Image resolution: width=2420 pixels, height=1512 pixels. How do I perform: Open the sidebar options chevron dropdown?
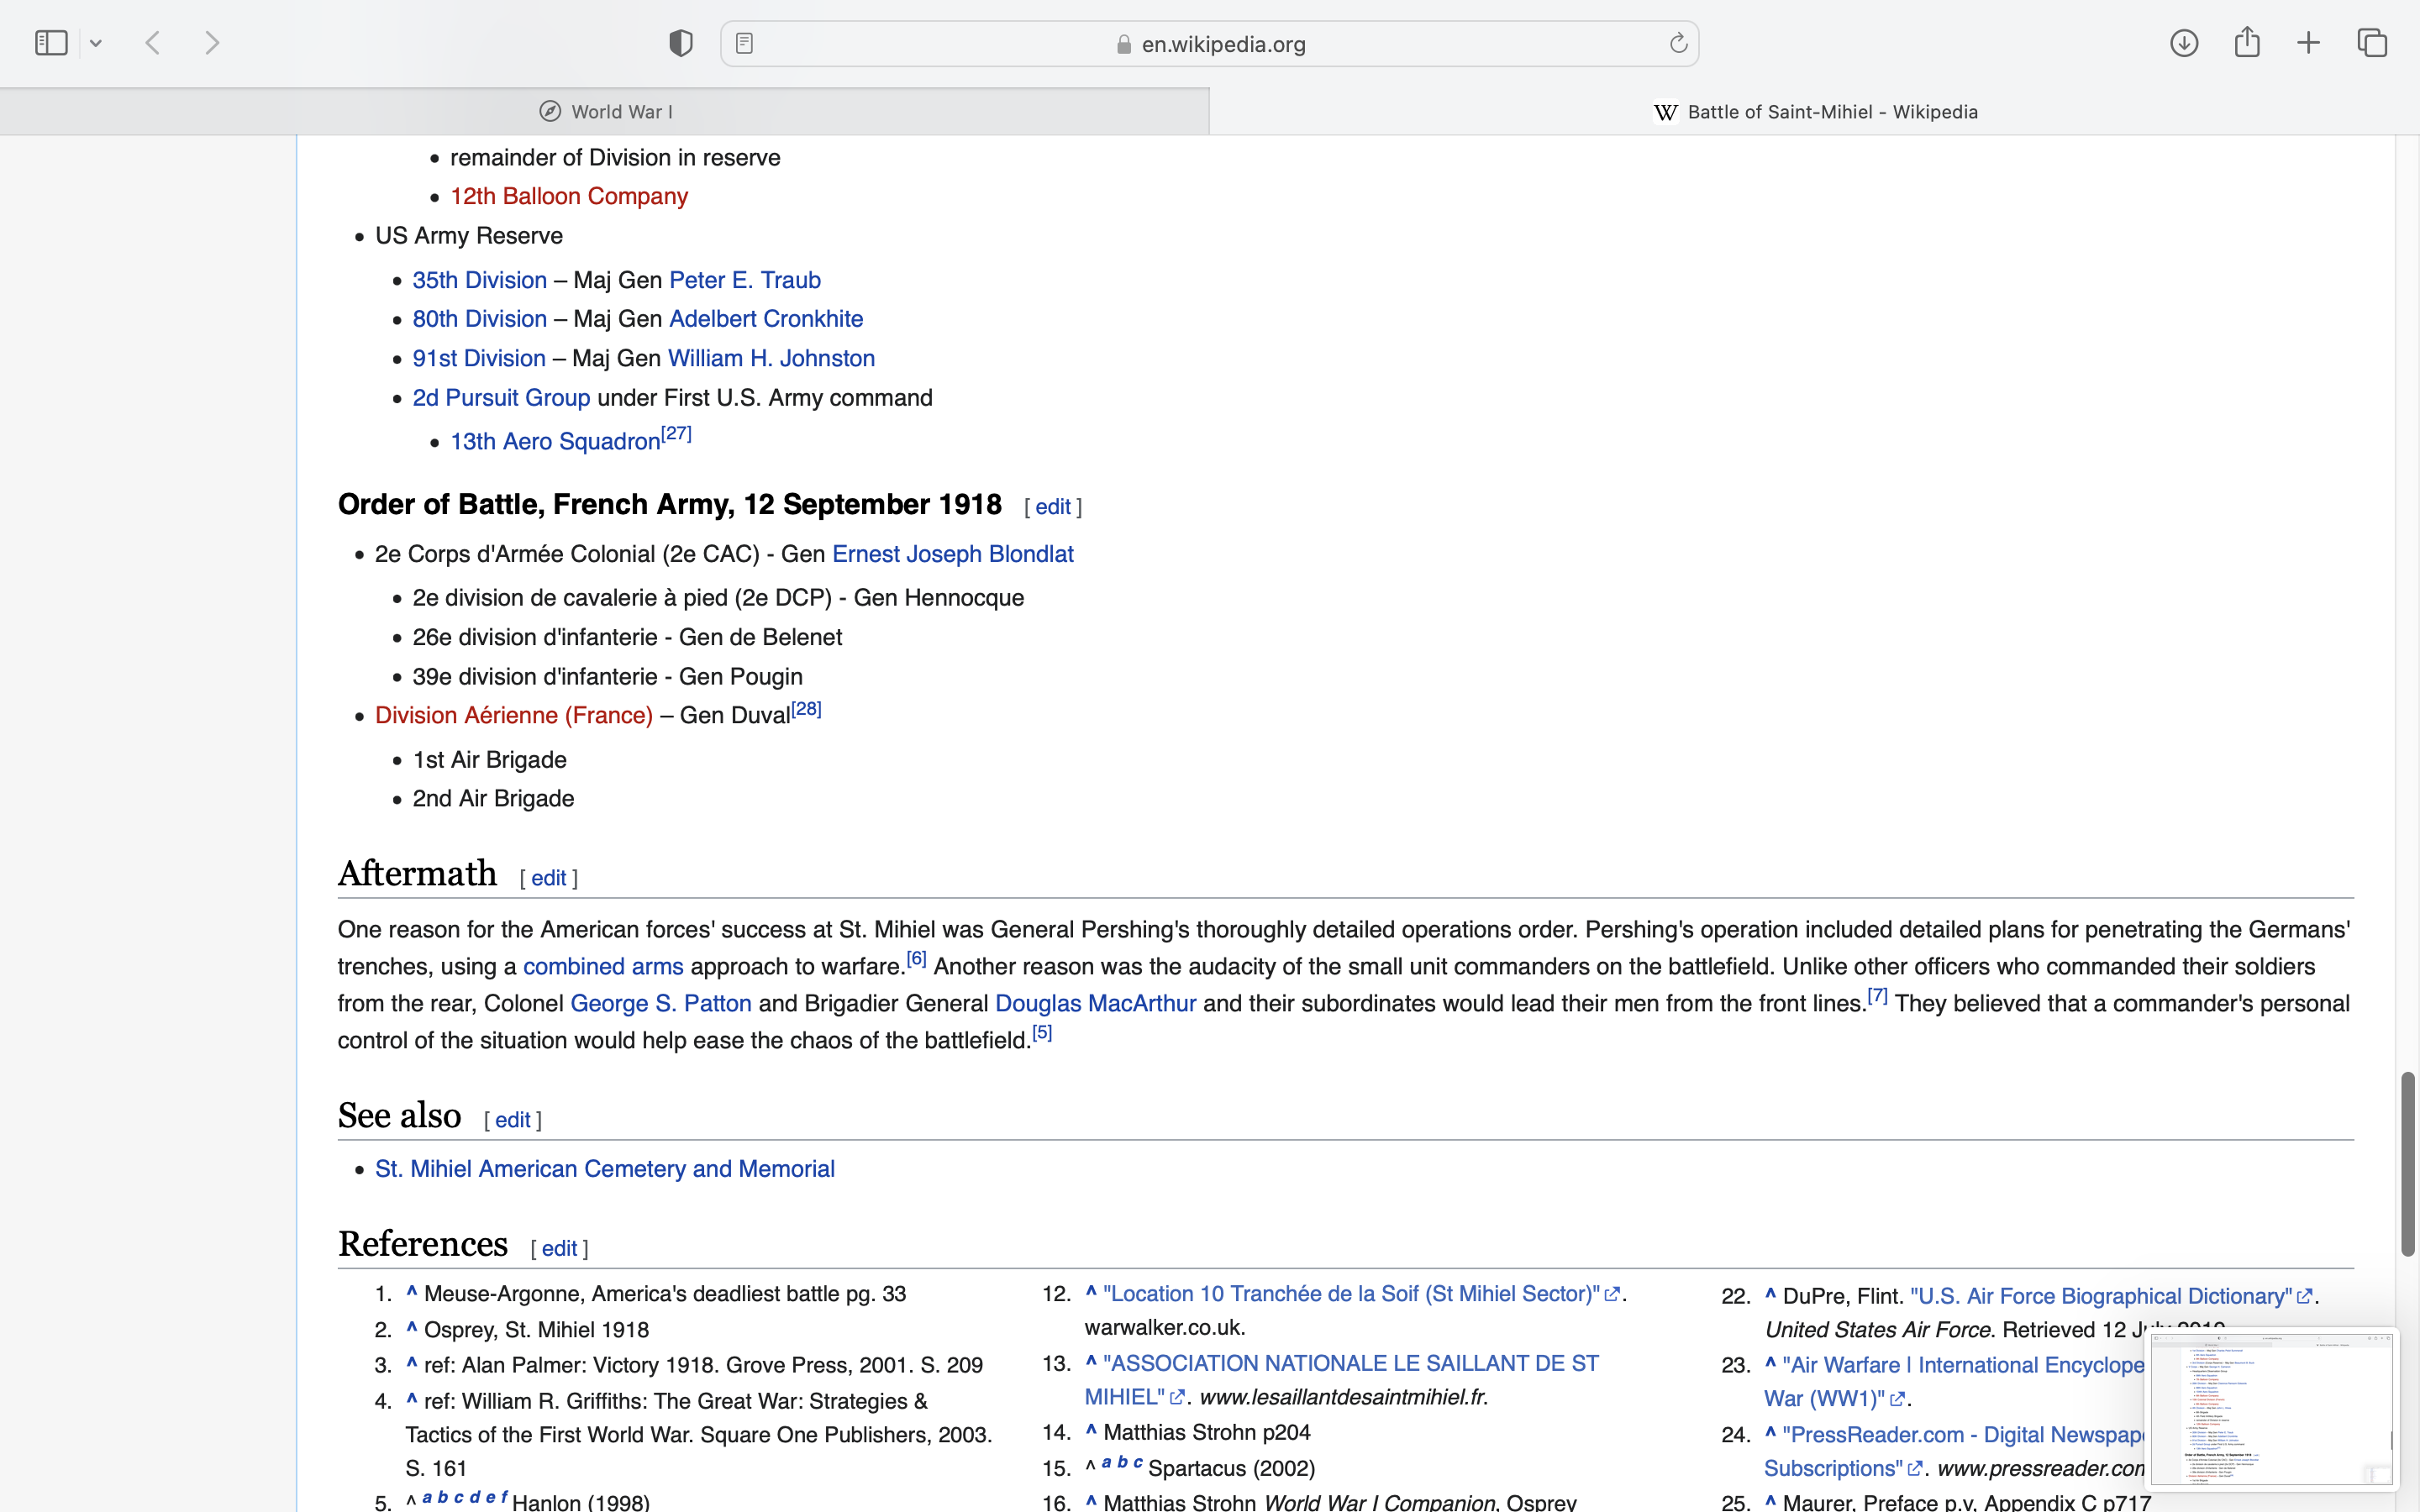[x=96, y=43]
